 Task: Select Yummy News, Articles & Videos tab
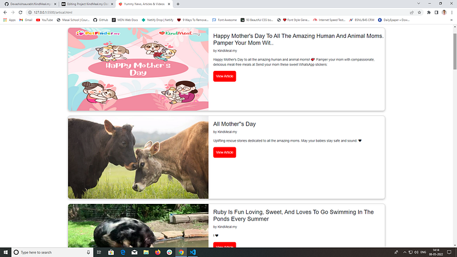click(x=145, y=4)
